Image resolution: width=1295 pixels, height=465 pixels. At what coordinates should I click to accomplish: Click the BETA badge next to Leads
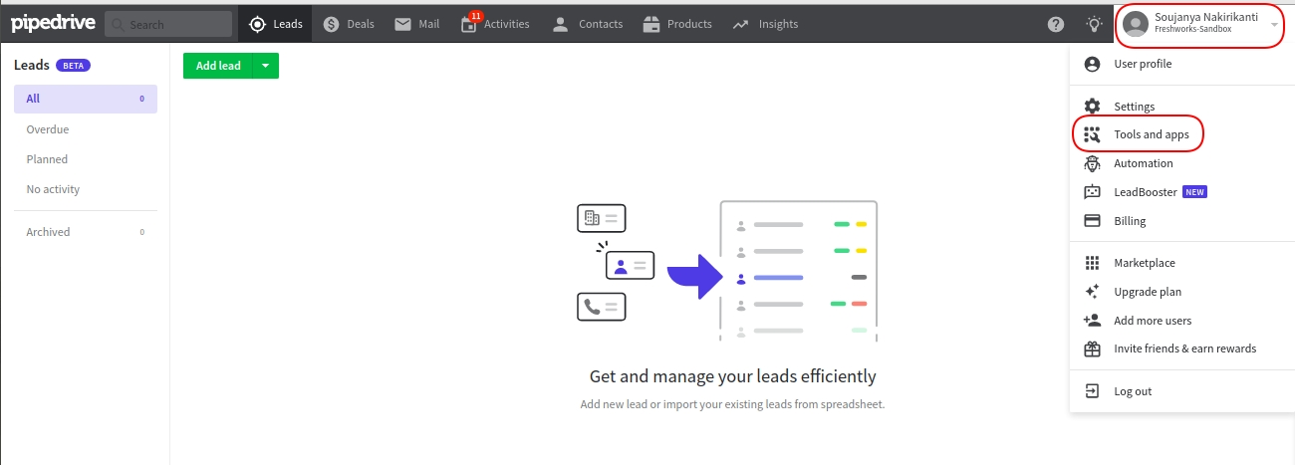pyautogui.click(x=74, y=65)
